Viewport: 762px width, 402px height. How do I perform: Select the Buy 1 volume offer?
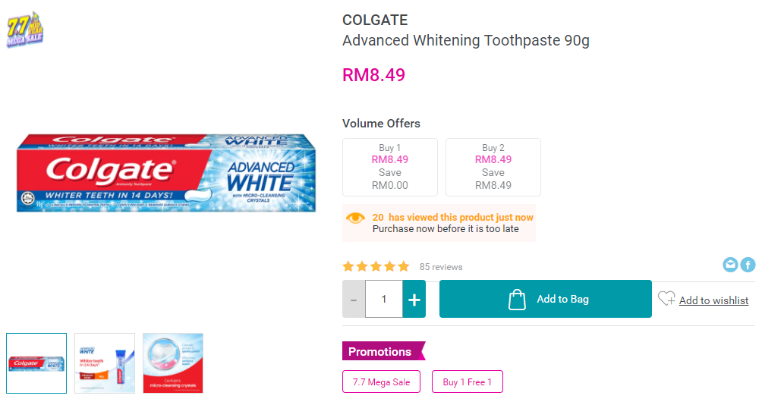390,167
